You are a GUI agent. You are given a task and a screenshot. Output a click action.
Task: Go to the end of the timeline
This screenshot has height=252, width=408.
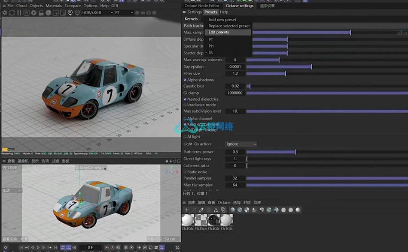[x=55, y=248]
